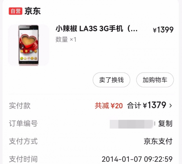Viewport: 182px width, 164px height.
Task: Select the 订单编号 row label
Action: (x=23, y=123)
